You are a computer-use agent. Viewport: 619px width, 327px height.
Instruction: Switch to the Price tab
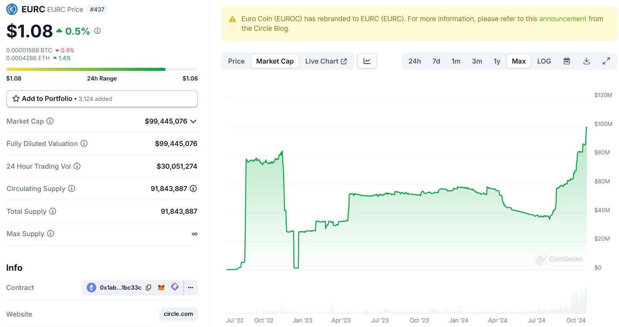236,61
